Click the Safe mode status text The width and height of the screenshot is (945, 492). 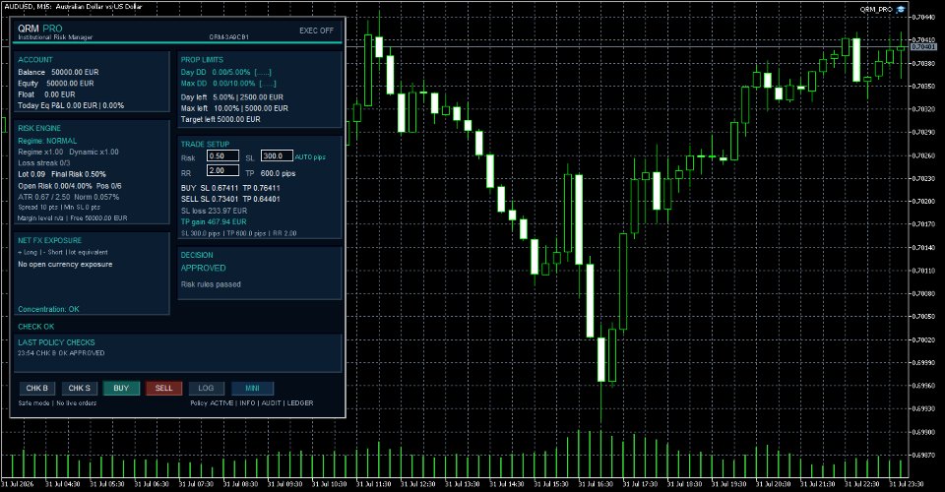tap(33, 402)
